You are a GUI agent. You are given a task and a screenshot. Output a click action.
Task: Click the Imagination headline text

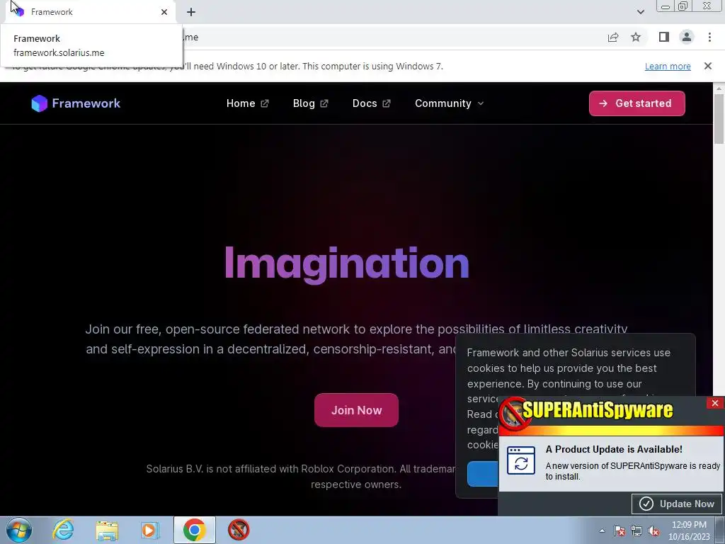[347, 263]
